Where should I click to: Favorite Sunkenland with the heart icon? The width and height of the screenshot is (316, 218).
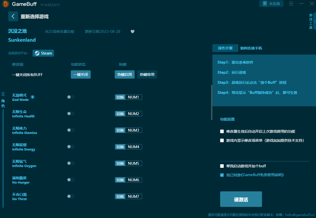133,32
